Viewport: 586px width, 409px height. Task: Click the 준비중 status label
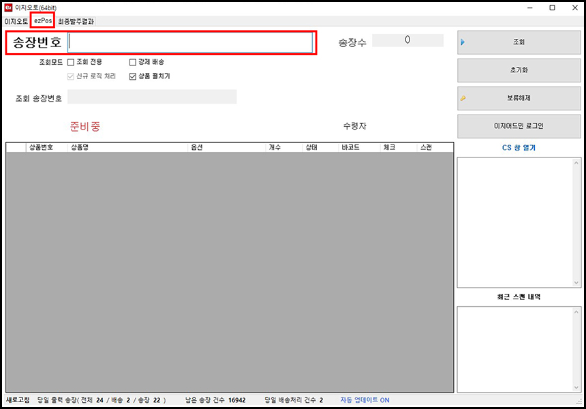pos(85,126)
